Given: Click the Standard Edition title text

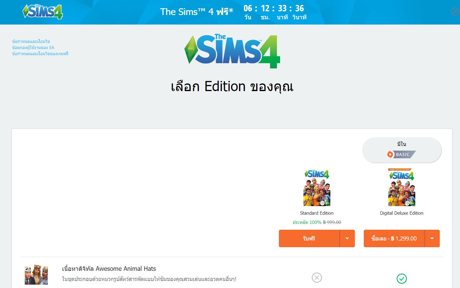Looking at the screenshot, I should click(x=317, y=213).
